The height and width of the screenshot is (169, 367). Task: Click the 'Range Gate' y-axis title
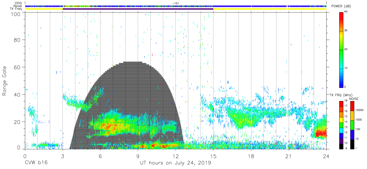tap(5, 81)
